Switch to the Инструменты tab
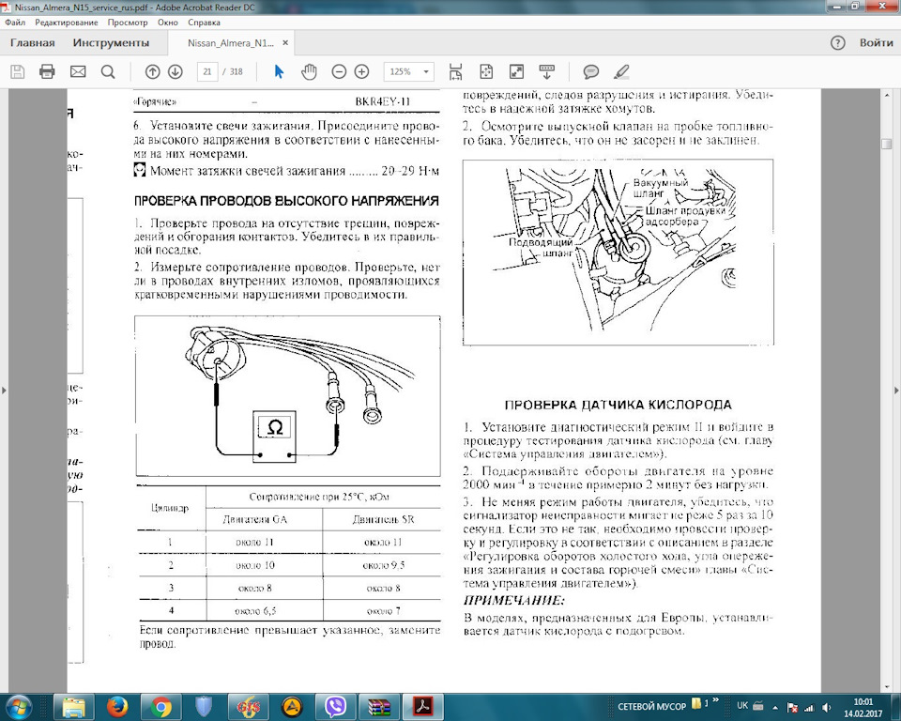 [111, 42]
